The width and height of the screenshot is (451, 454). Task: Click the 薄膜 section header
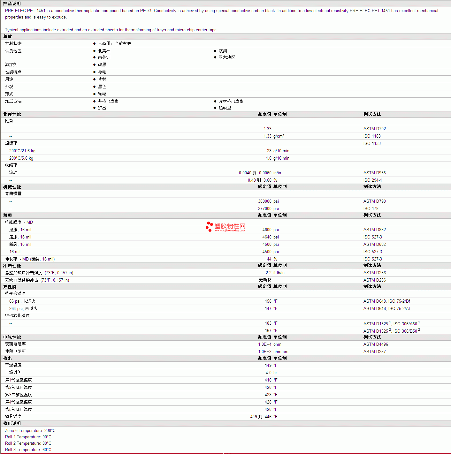point(7,215)
